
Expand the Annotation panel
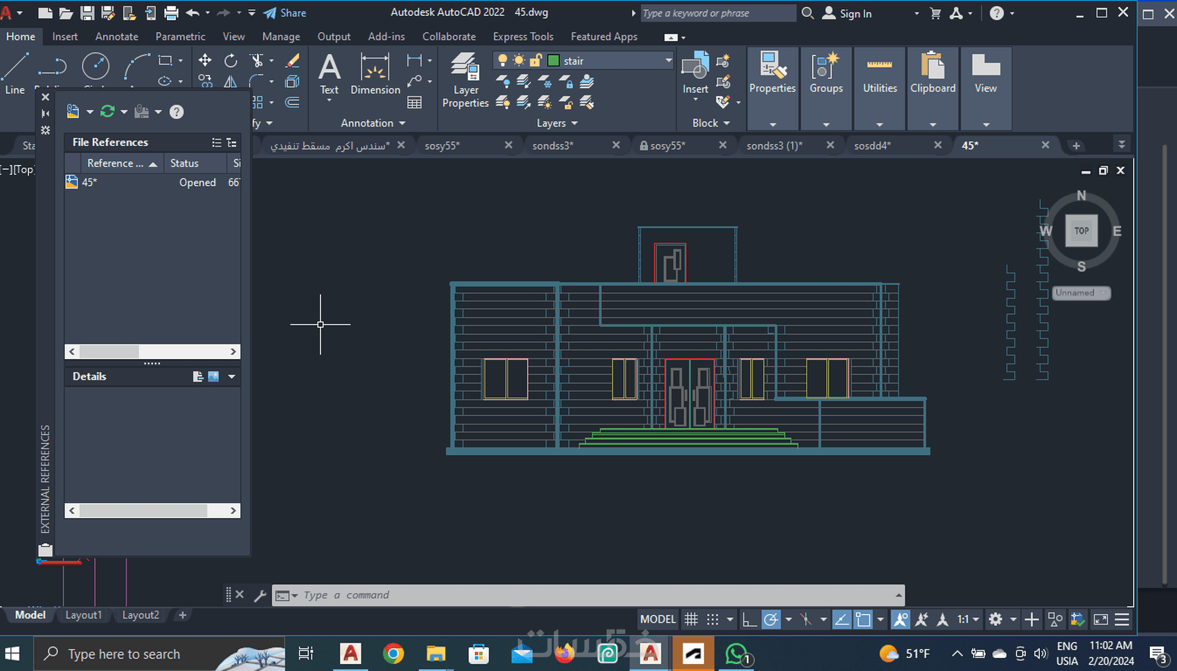tap(373, 123)
